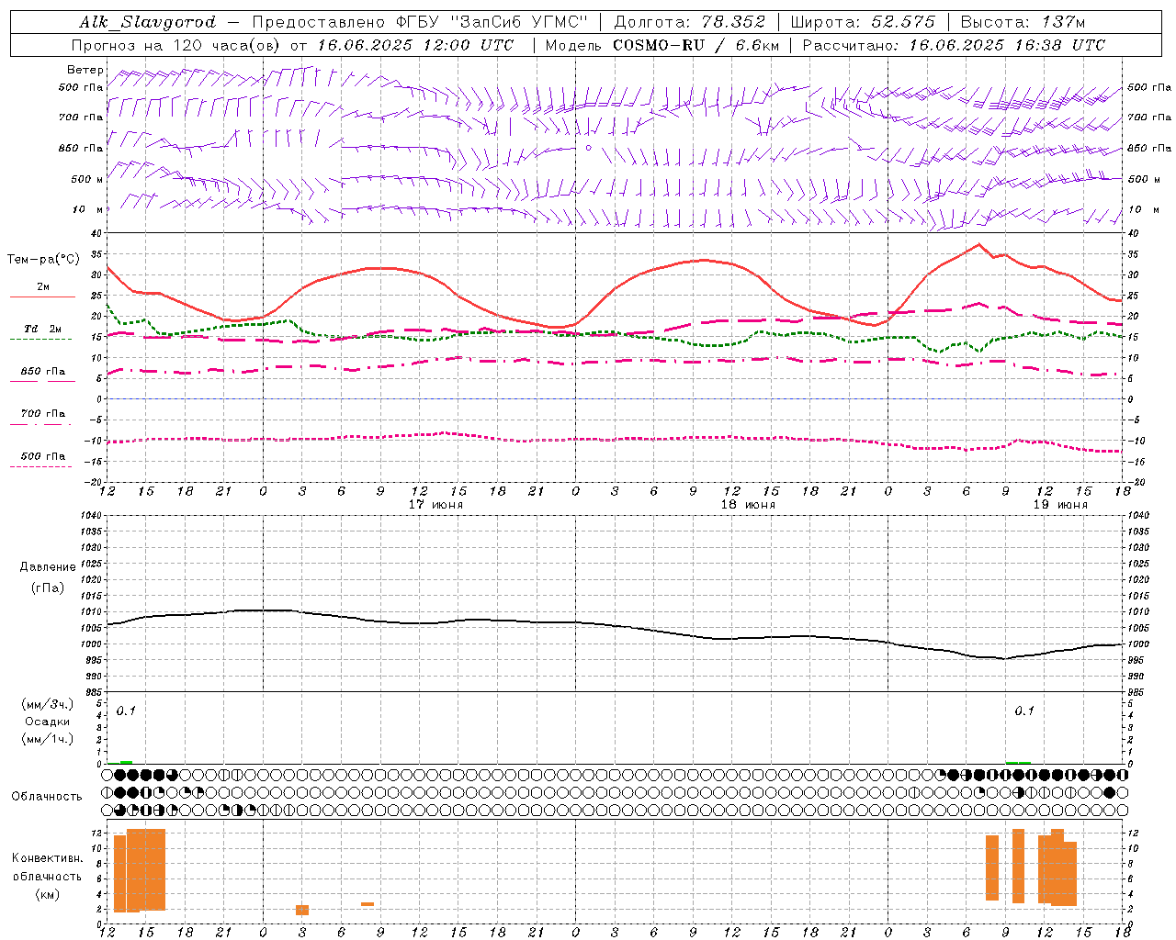
Task: Click the 19 июня date label
Action: [x=1060, y=505]
